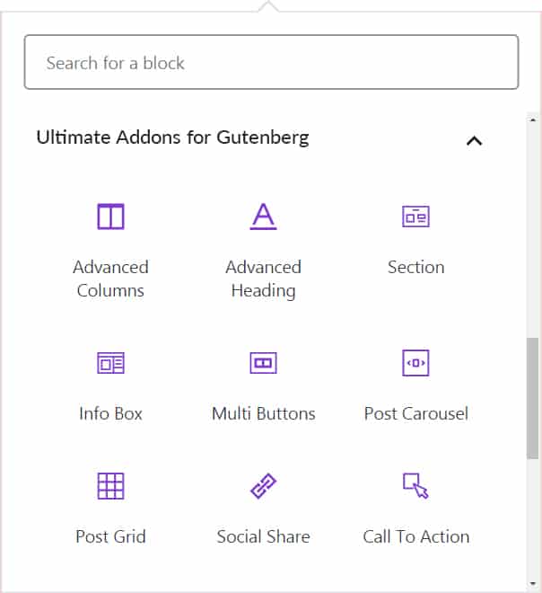This screenshot has height=593, width=542.
Task: Collapse Ultimate Addons section with chevron
Action: pos(474,140)
